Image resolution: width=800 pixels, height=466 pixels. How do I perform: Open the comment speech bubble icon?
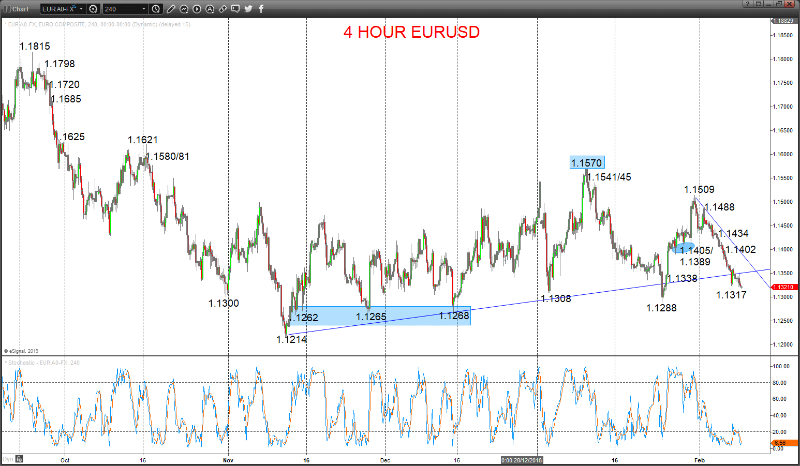pos(235,9)
